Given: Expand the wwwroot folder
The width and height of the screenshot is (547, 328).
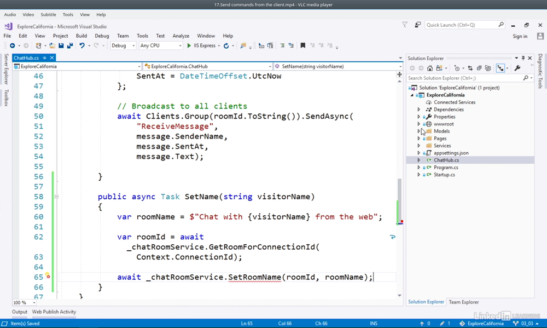Looking at the screenshot, I should coord(418,124).
